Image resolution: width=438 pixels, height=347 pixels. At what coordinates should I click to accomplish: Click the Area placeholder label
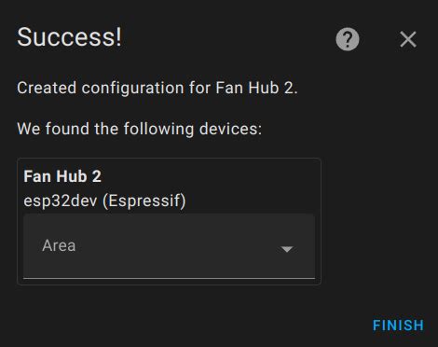pos(59,245)
